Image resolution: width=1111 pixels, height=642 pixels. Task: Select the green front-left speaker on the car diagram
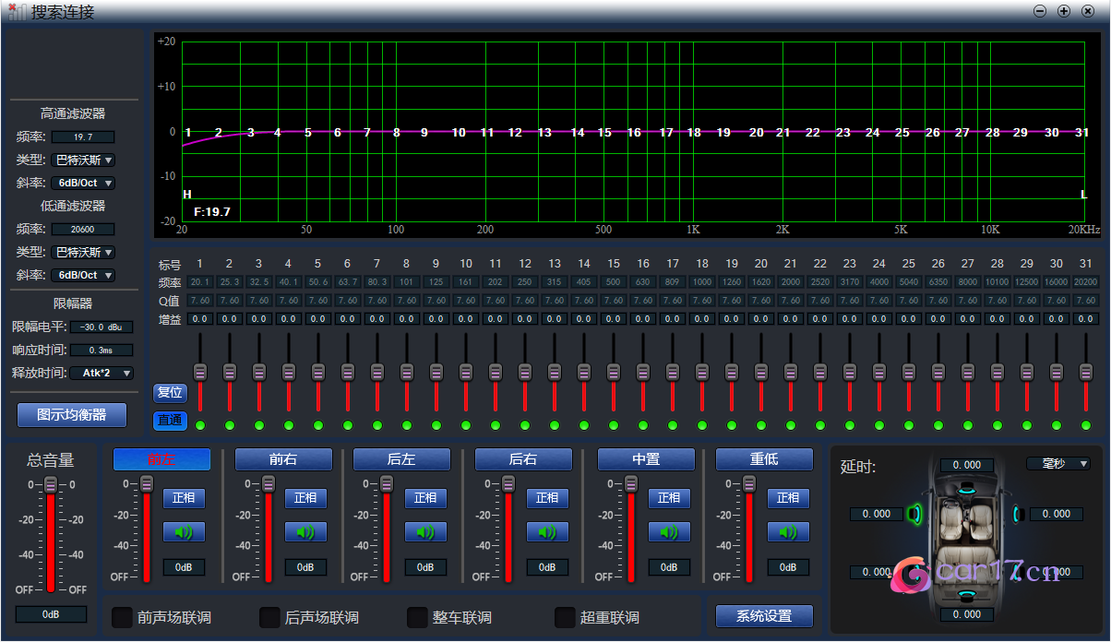point(914,514)
